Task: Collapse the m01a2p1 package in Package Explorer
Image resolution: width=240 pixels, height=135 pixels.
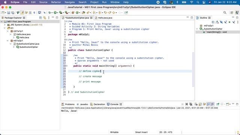Action: [7, 40]
